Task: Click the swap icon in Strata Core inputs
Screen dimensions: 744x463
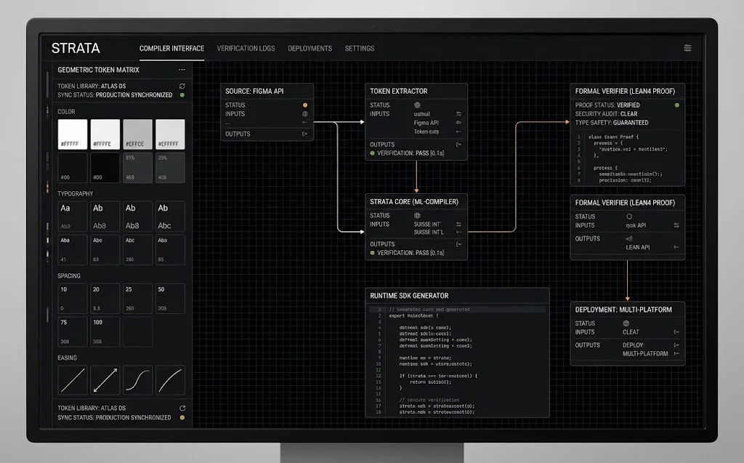Action: point(459,224)
